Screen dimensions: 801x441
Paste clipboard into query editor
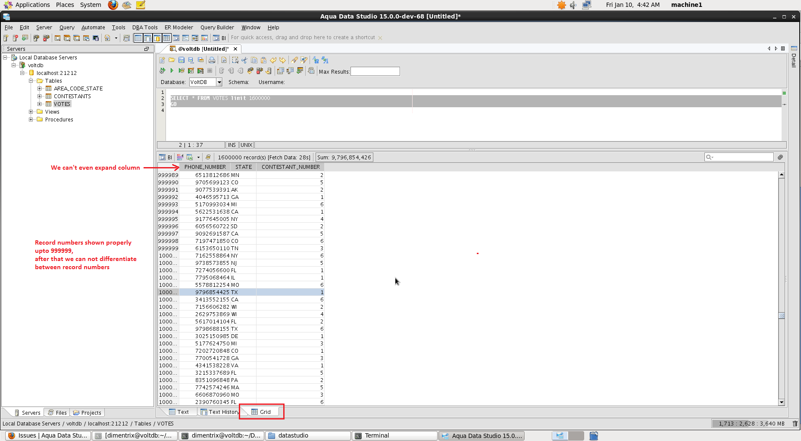pyautogui.click(x=263, y=60)
